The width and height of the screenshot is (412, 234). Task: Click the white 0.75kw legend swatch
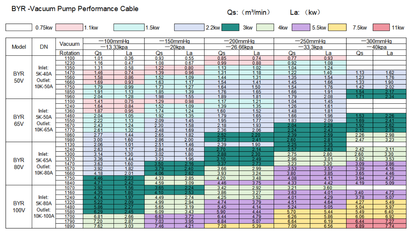pos(19,27)
